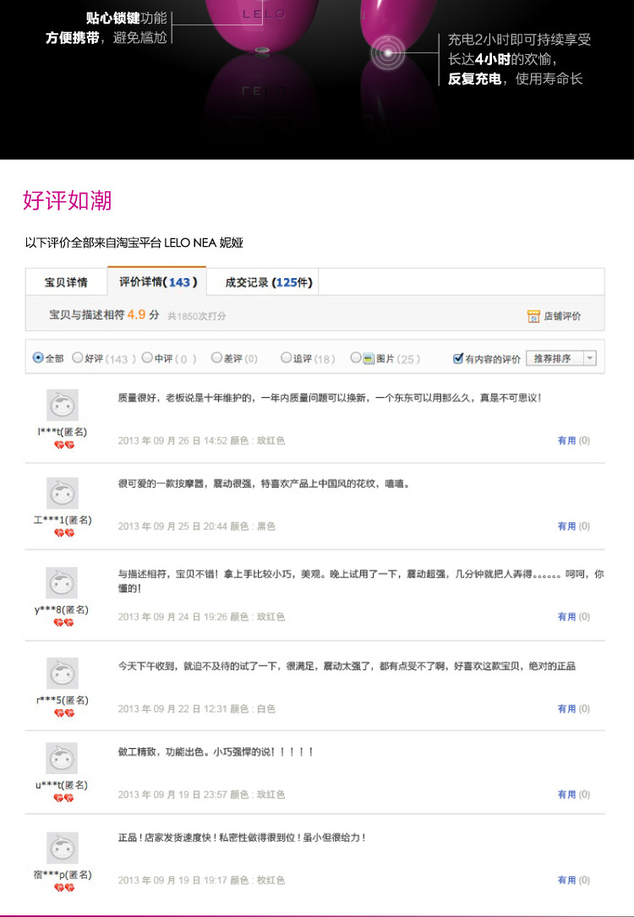The width and height of the screenshot is (634, 917).
Task: Select the 好评 (143) radio button
Action: click(77, 358)
